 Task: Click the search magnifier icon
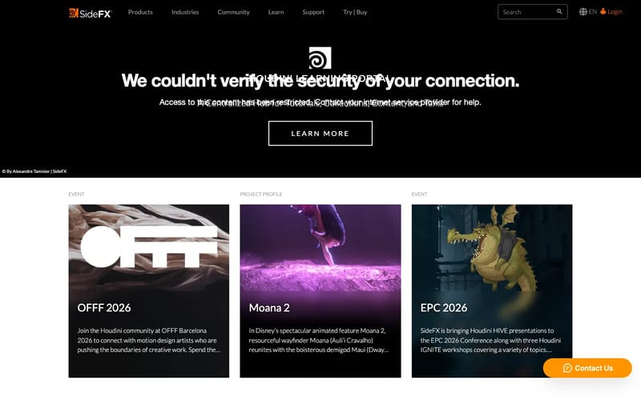(x=559, y=12)
